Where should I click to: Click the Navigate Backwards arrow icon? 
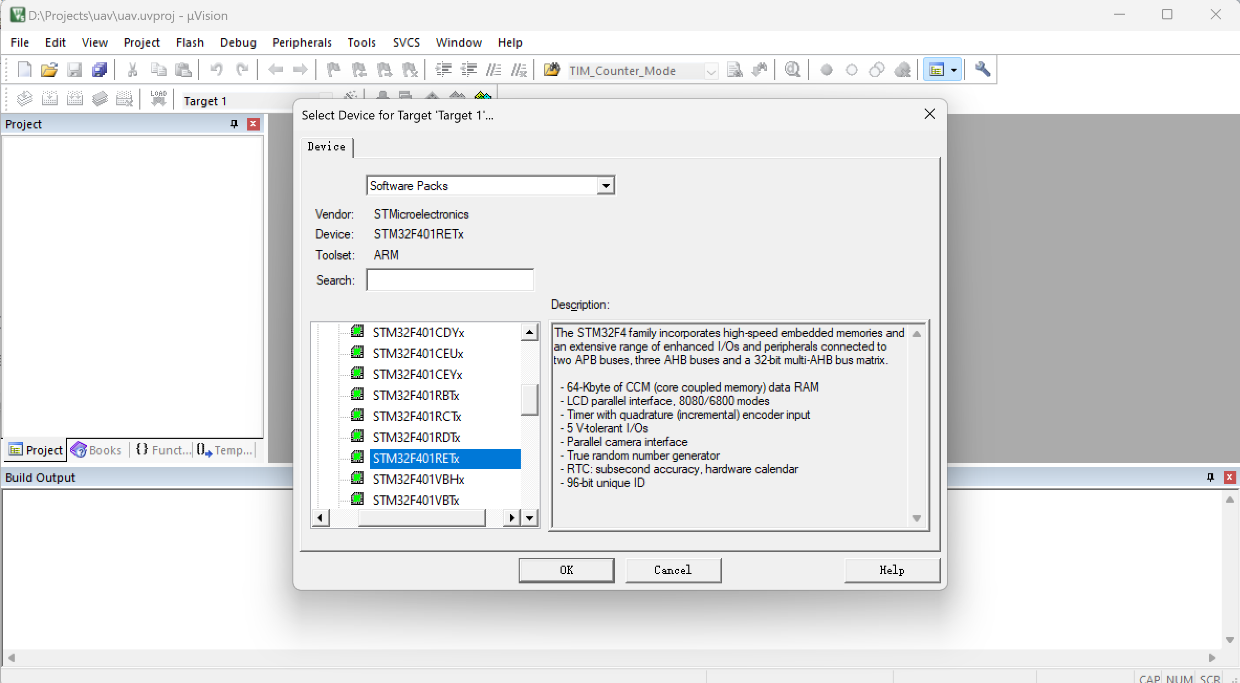(275, 70)
